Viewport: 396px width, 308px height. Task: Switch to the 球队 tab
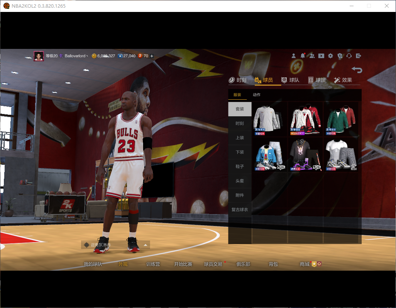[x=290, y=80]
